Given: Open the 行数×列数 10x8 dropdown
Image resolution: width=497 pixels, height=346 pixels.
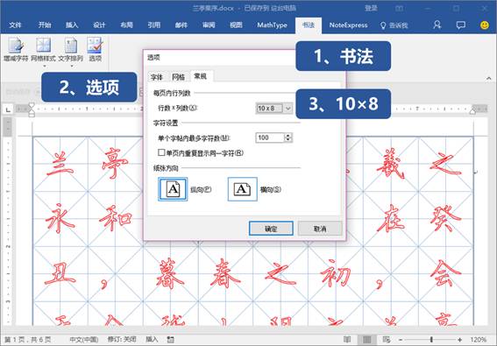Looking at the screenshot, I should pos(273,108).
